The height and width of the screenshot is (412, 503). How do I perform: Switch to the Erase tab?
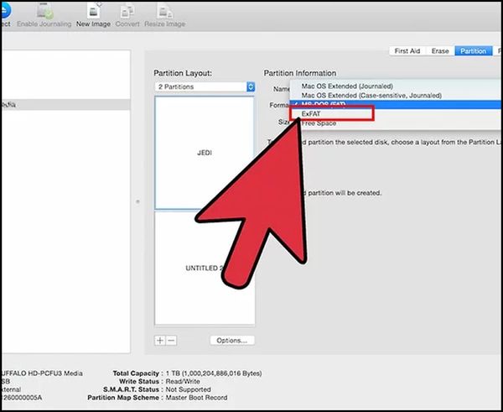pos(440,51)
